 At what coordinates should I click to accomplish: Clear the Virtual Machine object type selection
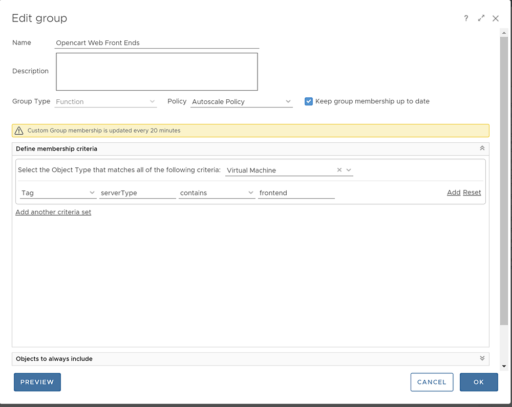[339, 170]
